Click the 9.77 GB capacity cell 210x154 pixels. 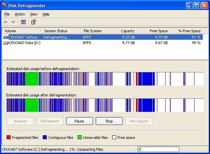pos(128,43)
